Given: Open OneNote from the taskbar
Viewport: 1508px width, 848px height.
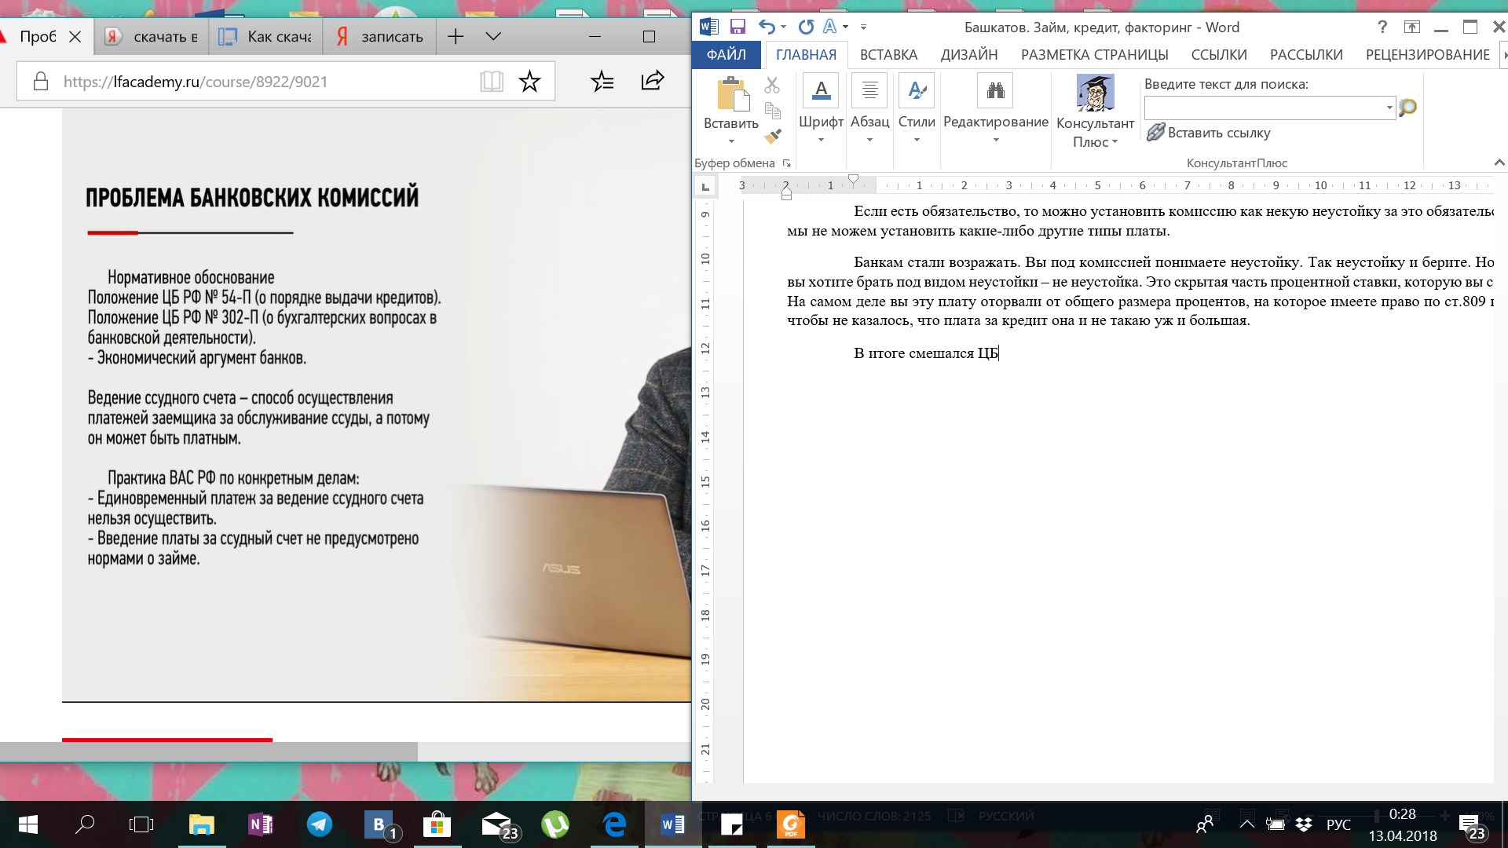Looking at the screenshot, I should [260, 824].
